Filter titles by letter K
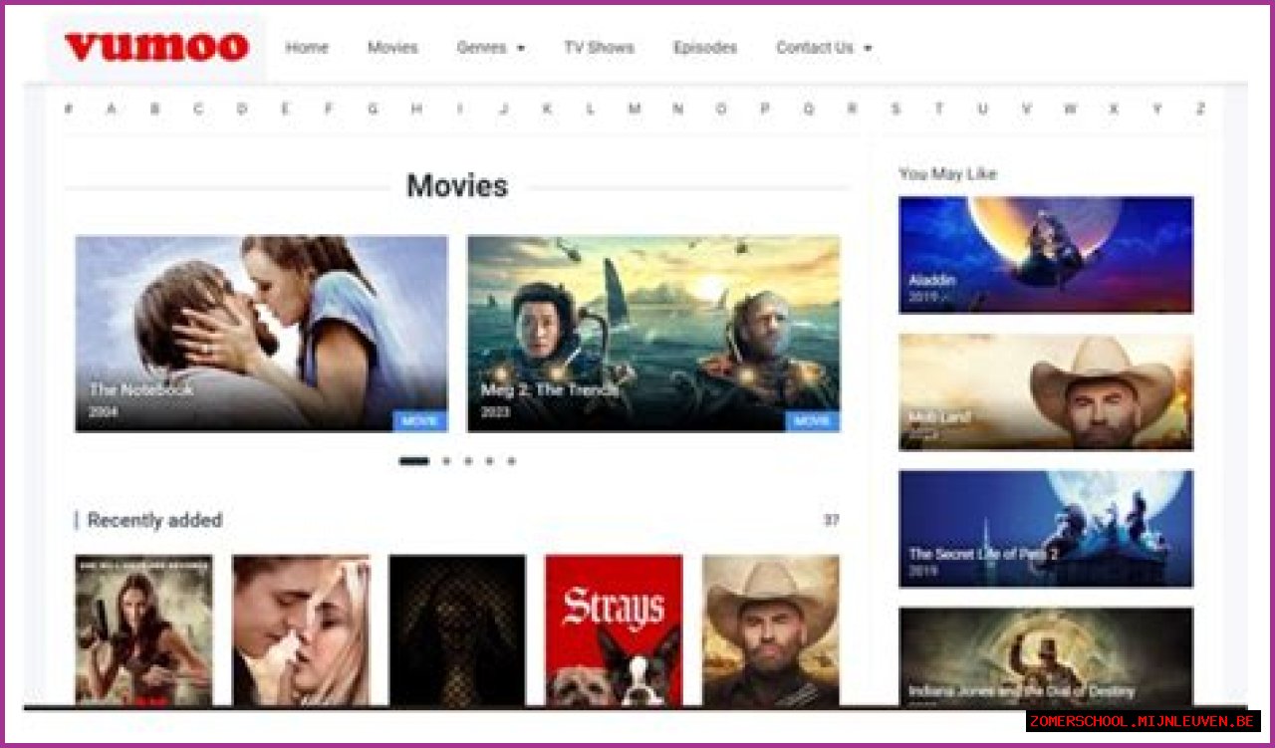The width and height of the screenshot is (1275, 748). 547,109
